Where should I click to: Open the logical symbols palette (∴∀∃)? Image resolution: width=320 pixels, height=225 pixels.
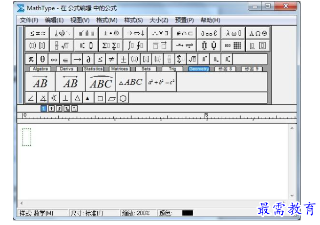tap(160, 33)
